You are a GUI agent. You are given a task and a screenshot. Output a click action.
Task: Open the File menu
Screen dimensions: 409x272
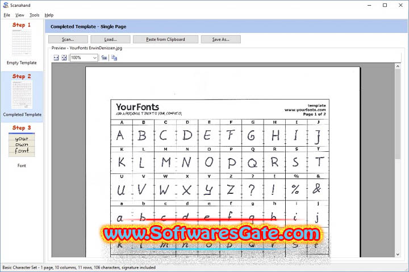pos(7,15)
